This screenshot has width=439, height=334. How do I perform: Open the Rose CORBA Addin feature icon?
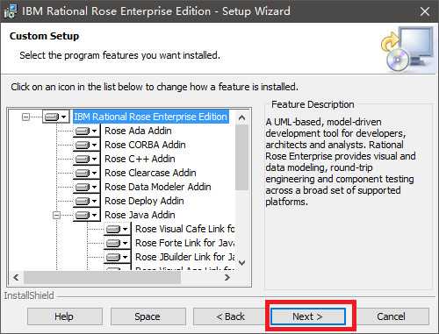pos(86,145)
